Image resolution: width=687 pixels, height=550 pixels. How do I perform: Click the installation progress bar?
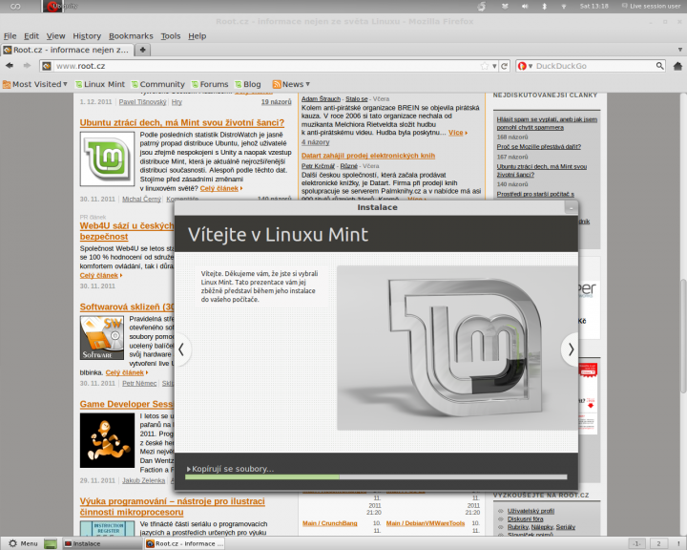pyautogui.click(x=376, y=476)
